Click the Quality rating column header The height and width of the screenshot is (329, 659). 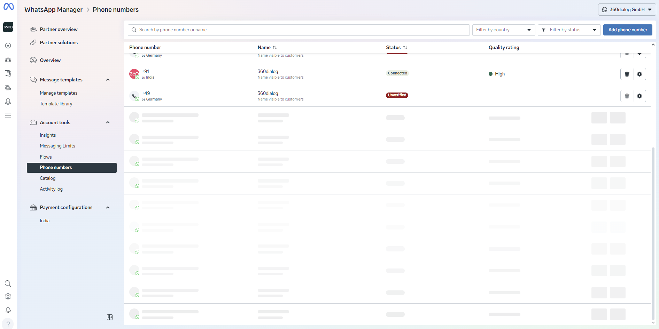[504, 47]
